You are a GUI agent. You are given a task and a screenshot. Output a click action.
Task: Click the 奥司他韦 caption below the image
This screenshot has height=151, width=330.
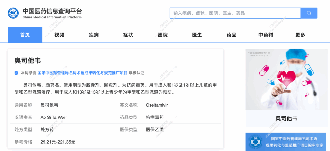286,118
